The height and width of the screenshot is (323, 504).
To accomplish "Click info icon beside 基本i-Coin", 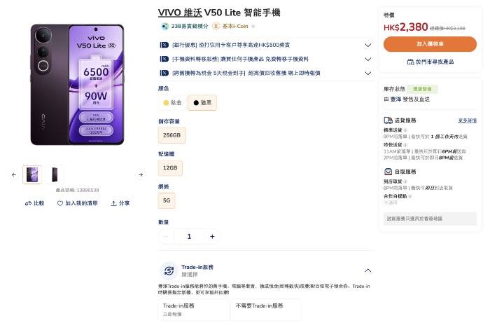I will (253, 27).
